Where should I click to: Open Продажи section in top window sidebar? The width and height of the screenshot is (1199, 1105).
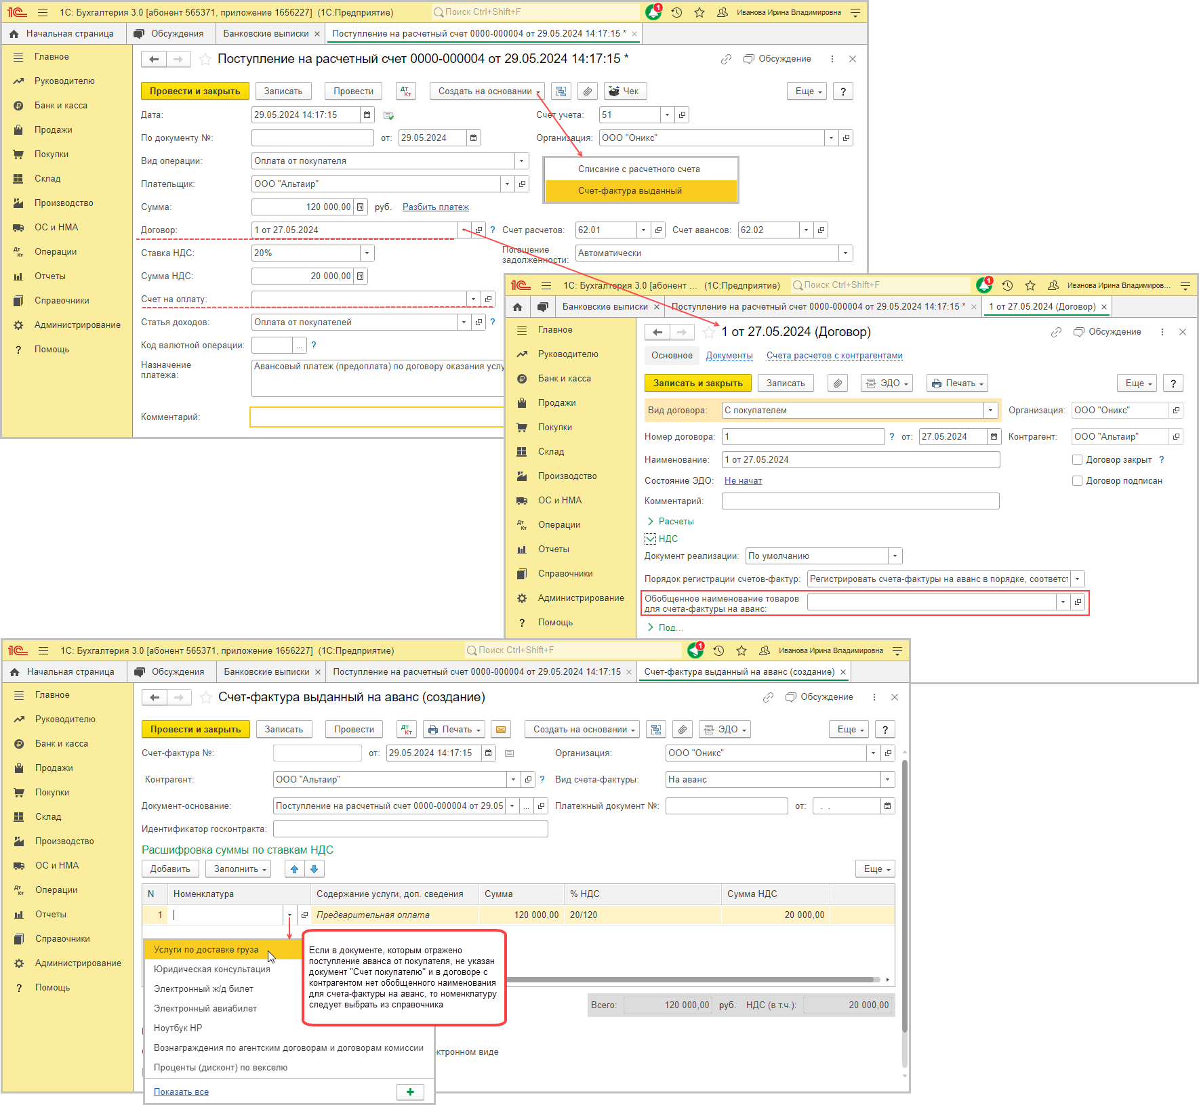54,130
